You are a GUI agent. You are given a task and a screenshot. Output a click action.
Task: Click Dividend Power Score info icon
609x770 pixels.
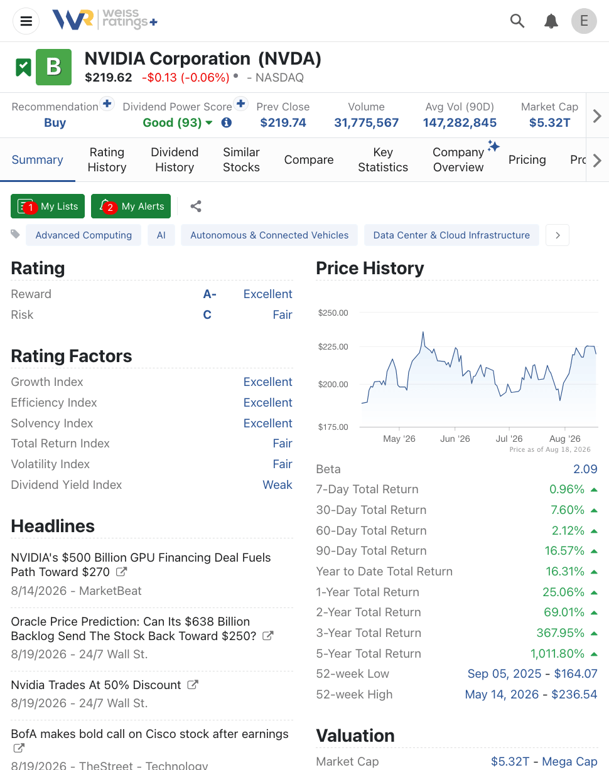click(227, 122)
